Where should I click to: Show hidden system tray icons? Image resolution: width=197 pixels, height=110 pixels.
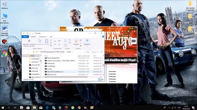169,108
